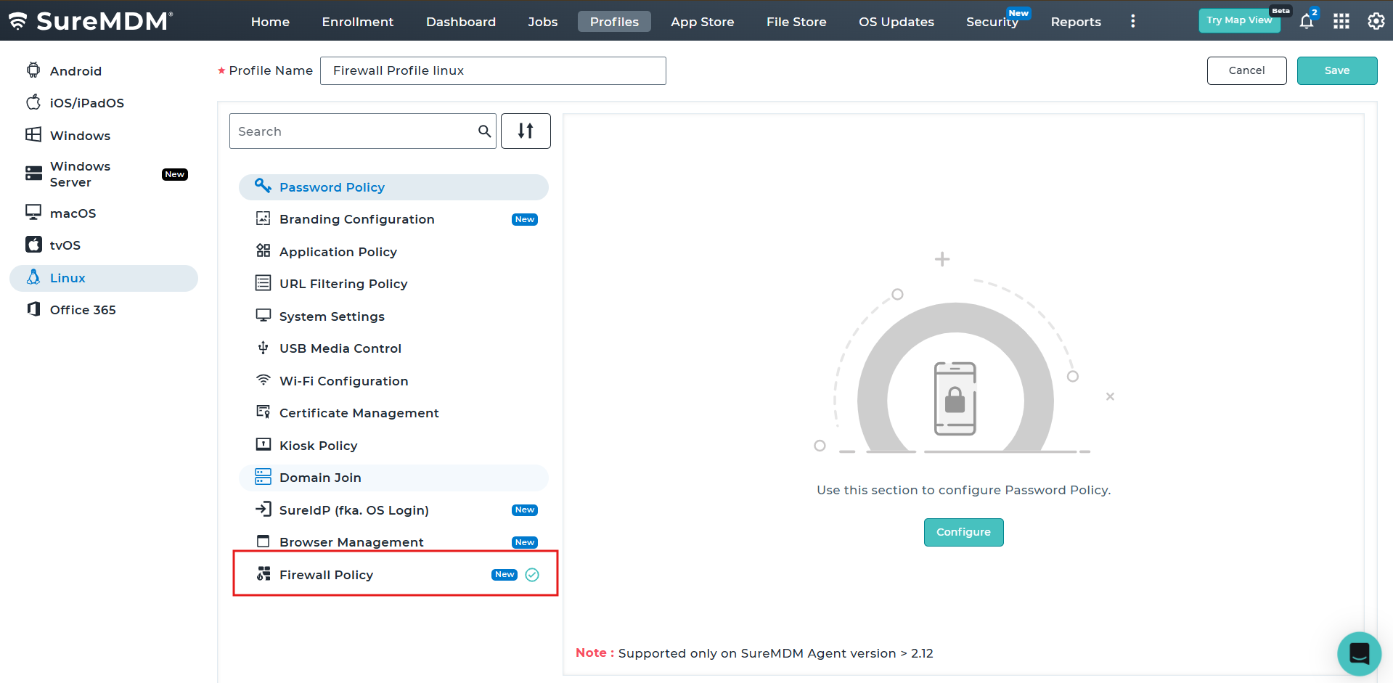1393x683 pixels.
Task: Open the Reports tab
Action: pyautogui.click(x=1076, y=22)
